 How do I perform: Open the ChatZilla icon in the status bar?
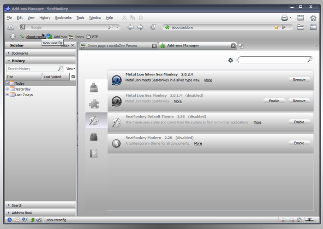[x=39, y=220]
